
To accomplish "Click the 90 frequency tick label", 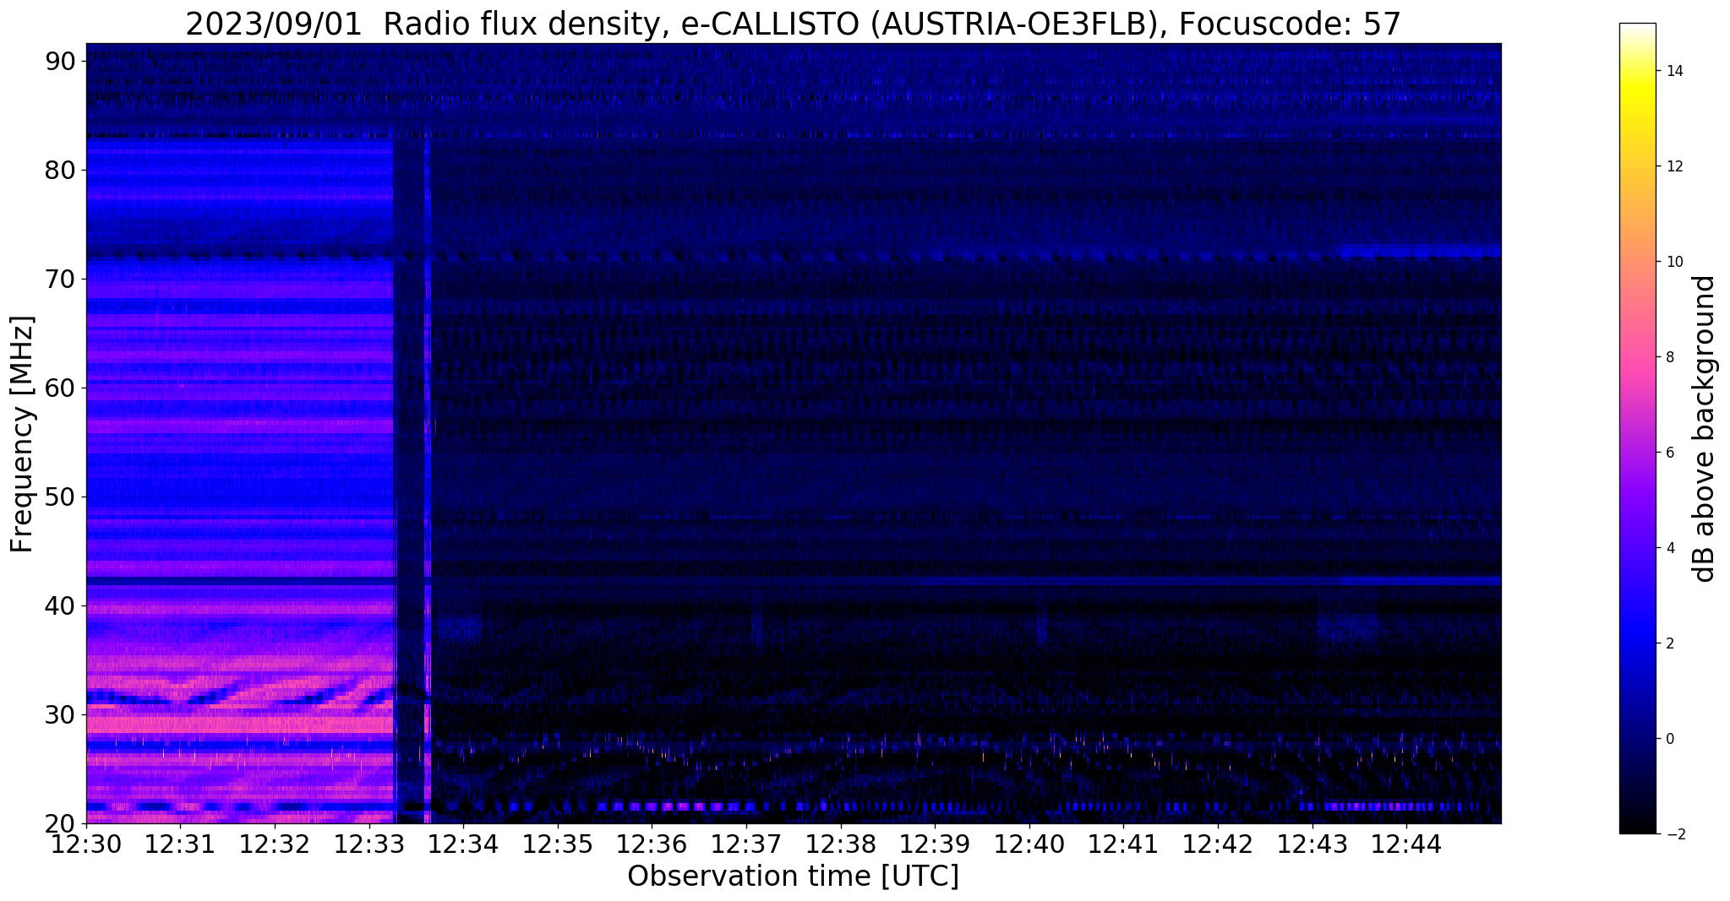I will point(61,62).
